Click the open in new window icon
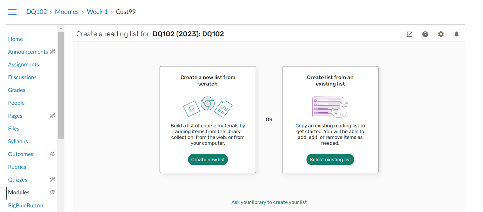Screen dimensions: 483x212 [410, 34]
